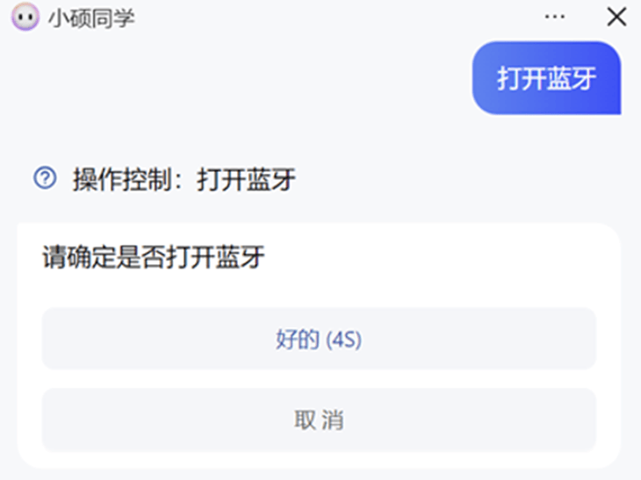Screen dimensions: 641x480
Task: Close the 小硕同学 assistant window
Action: coord(616,17)
